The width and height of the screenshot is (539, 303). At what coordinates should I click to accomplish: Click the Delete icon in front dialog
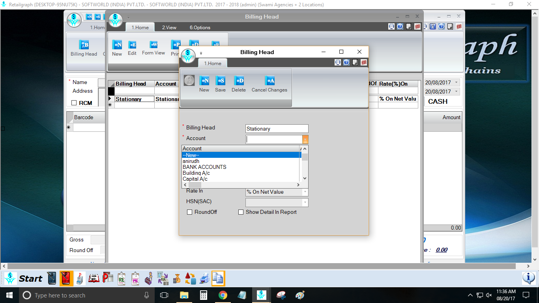pyautogui.click(x=239, y=81)
